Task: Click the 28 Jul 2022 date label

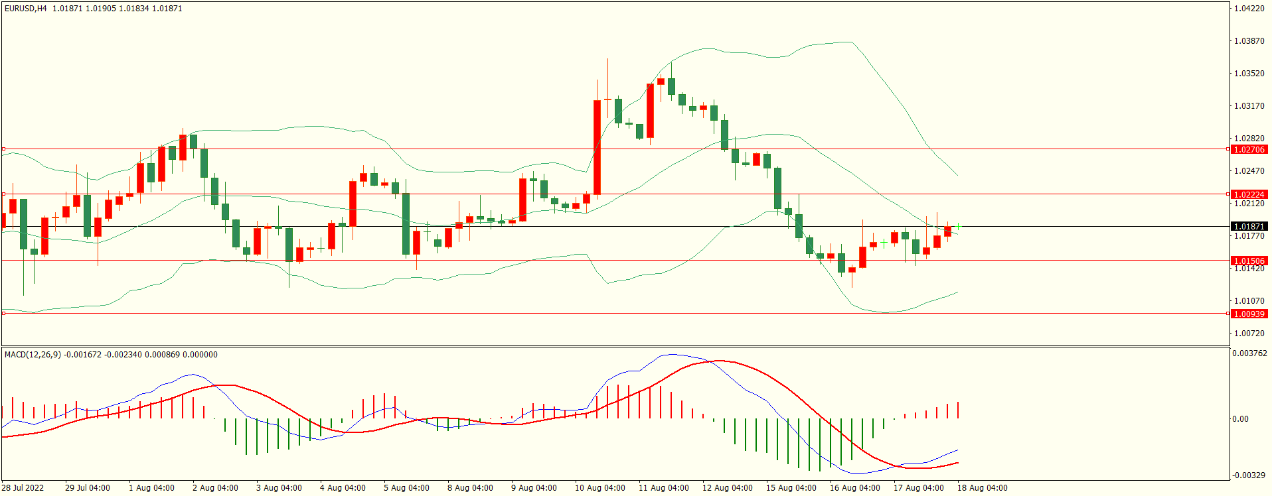Action: tap(23, 488)
